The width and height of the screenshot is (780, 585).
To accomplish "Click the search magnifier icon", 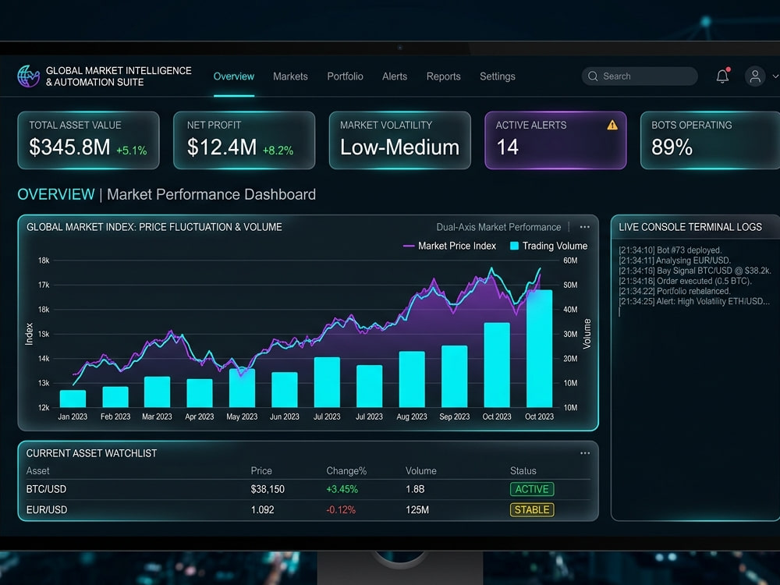I will tap(593, 76).
